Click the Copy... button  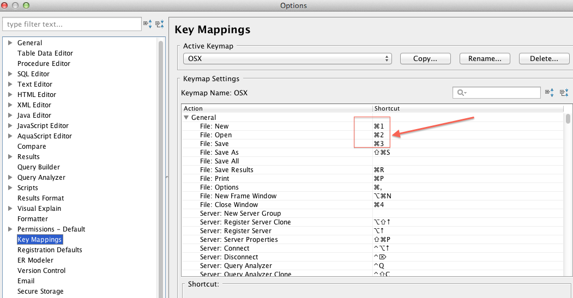(425, 59)
